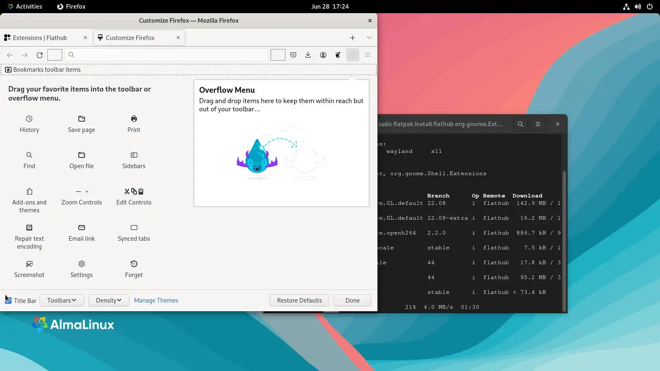Viewport: 660px width, 371px height.
Task: Select the Synced tabs item
Action: [134, 233]
